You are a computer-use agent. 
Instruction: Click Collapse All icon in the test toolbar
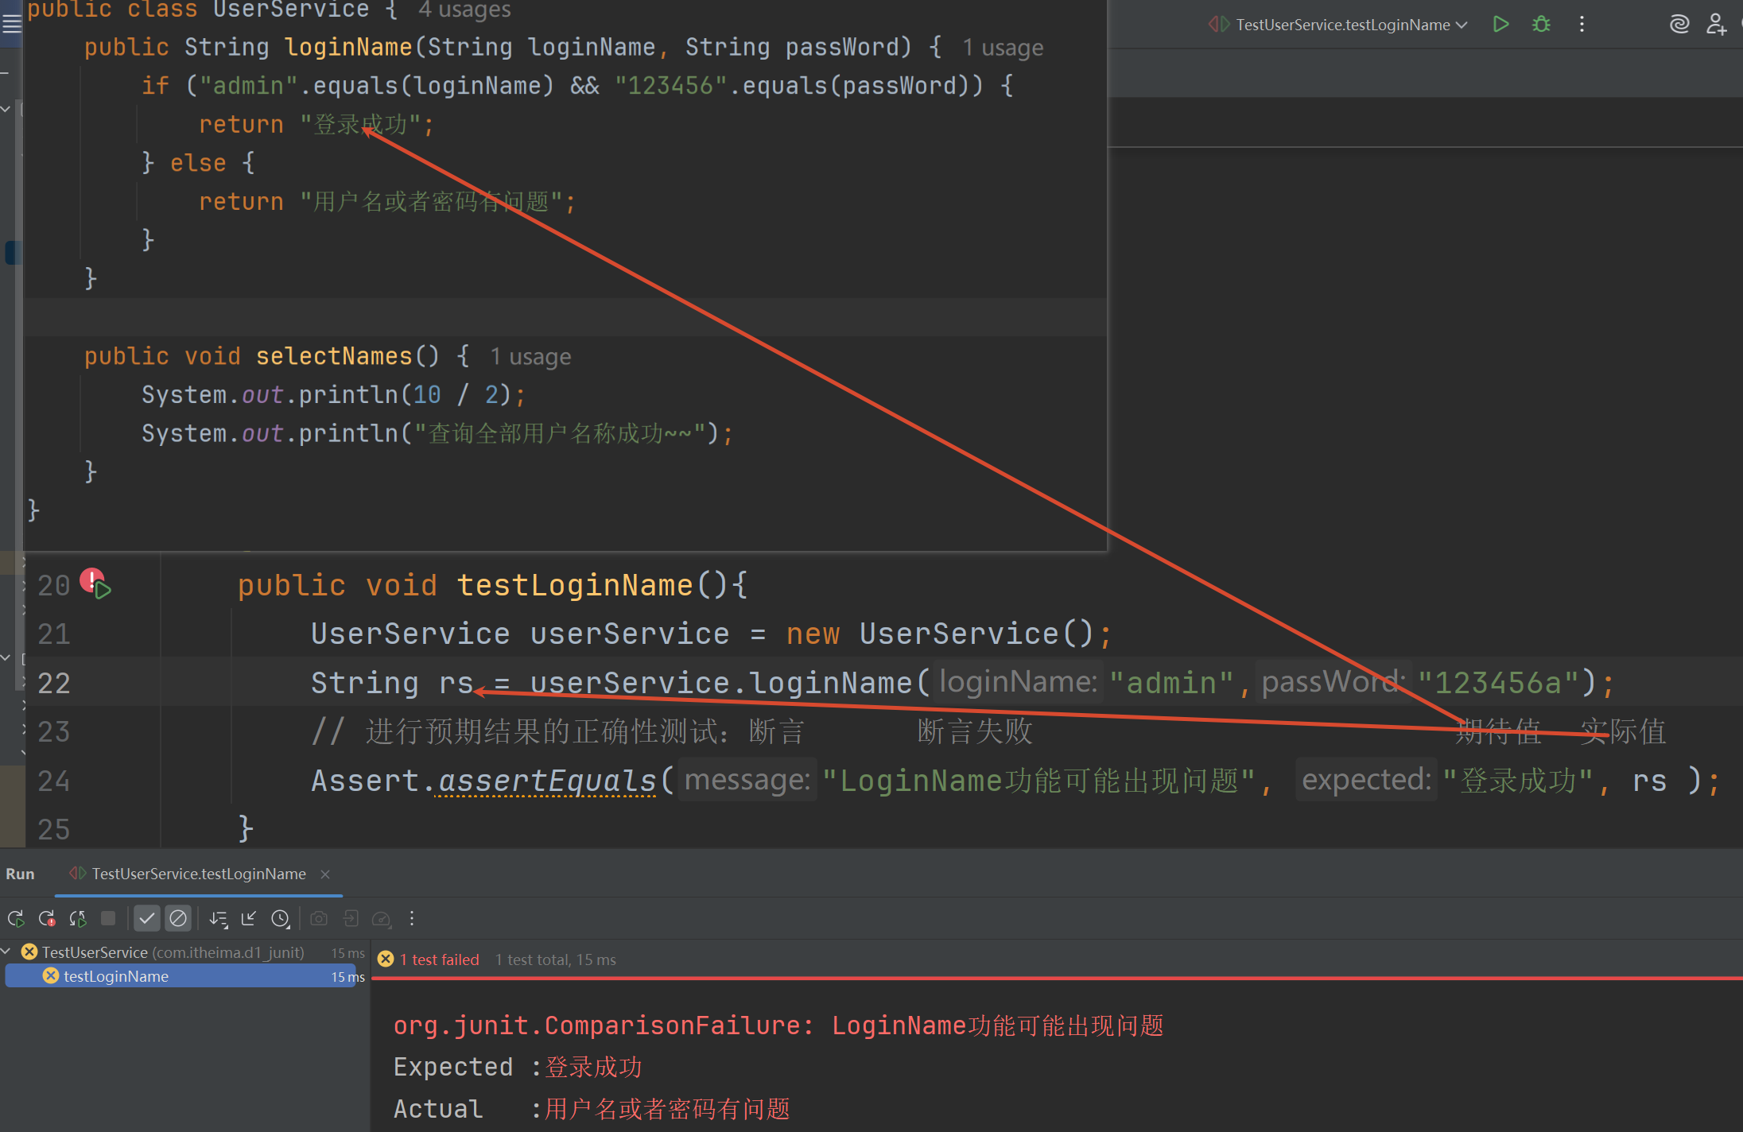click(x=249, y=919)
